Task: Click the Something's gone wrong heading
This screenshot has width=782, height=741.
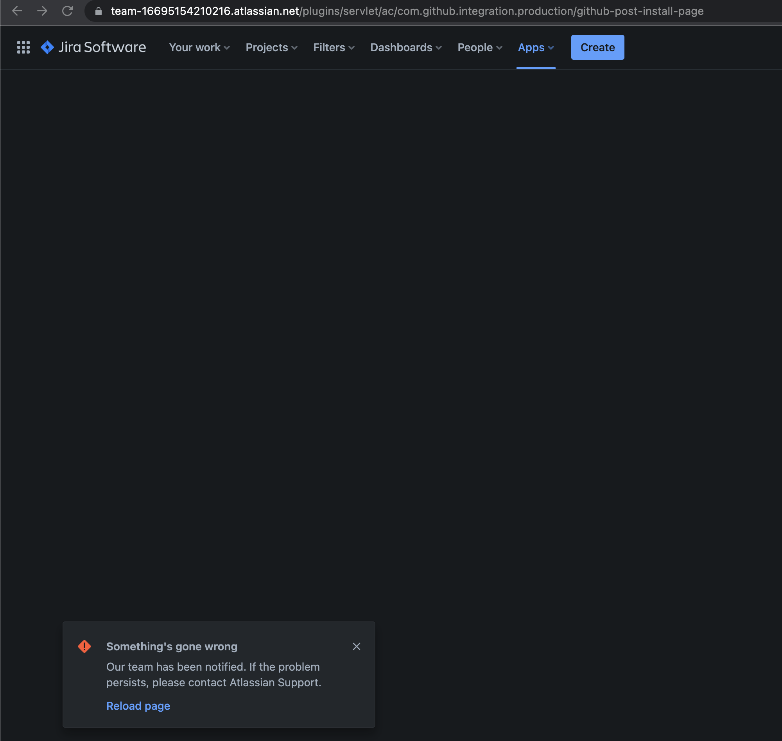Action: (172, 646)
